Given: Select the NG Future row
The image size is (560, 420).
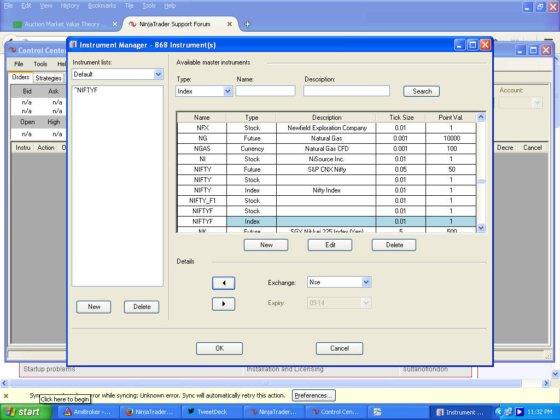Looking at the screenshot, I should [x=326, y=138].
